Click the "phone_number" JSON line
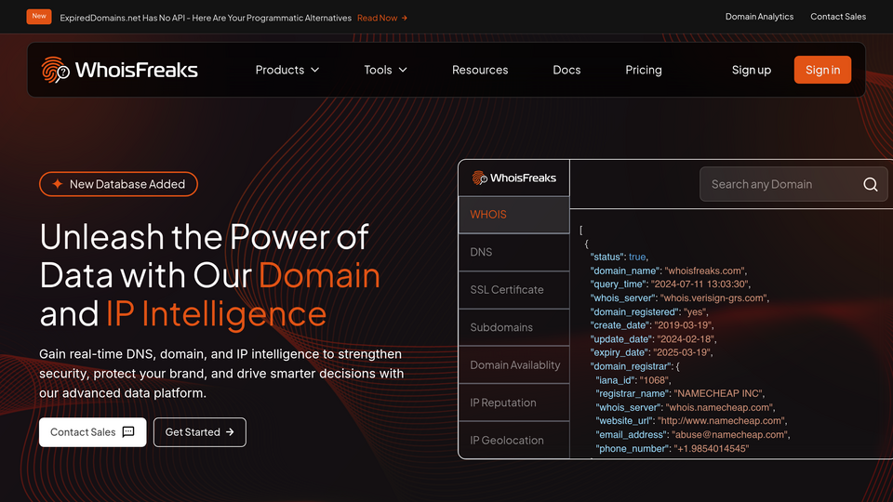The height and width of the screenshot is (502, 893). pyautogui.click(x=672, y=448)
